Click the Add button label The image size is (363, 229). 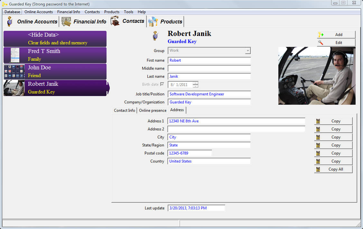(339, 35)
